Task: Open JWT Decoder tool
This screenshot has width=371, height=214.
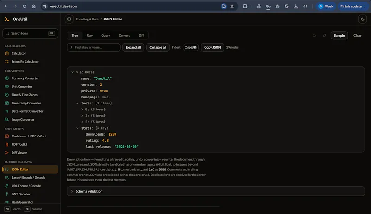Action: coord(30,194)
